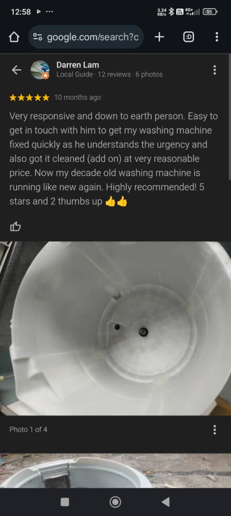Open the second washing machine photo
Viewport: 231px width, 516px height.
(x=115, y=471)
